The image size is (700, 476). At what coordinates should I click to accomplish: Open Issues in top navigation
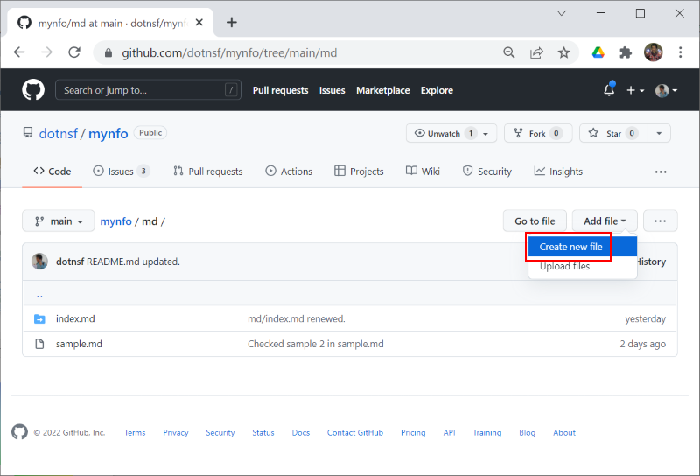332,90
